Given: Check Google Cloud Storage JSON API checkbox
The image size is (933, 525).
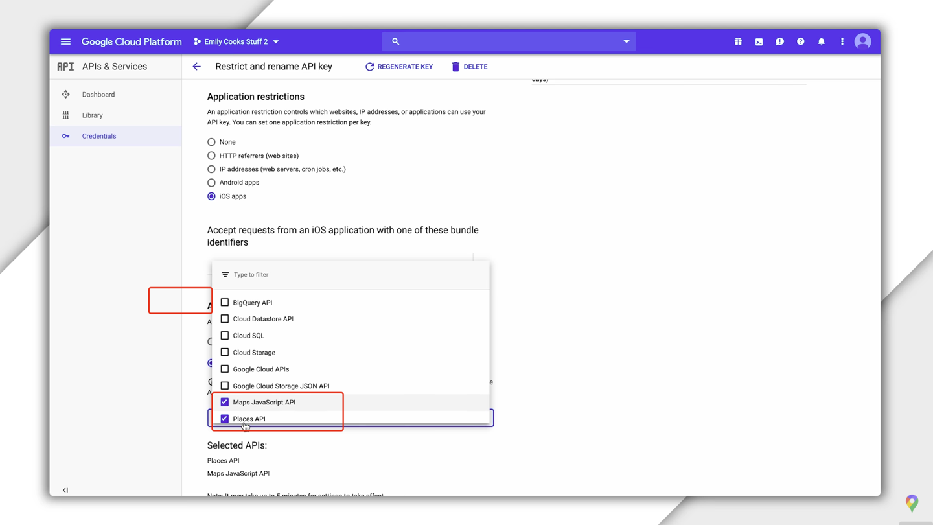Looking at the screenshot, I should (x=225, y=386).
